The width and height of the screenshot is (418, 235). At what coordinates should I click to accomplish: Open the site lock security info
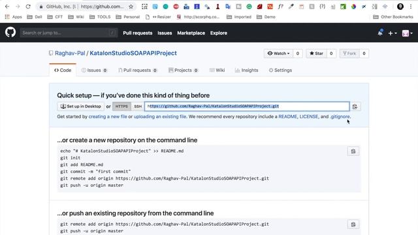(x=40, y=7)
